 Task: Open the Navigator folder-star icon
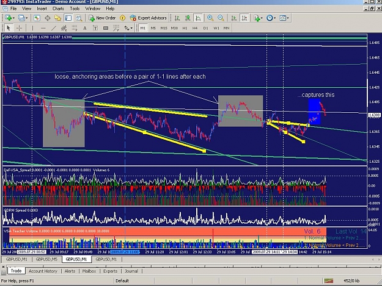57,18
